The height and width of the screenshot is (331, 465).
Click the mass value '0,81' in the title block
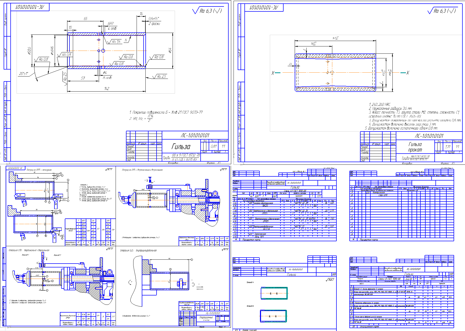[x=214, y=146]
